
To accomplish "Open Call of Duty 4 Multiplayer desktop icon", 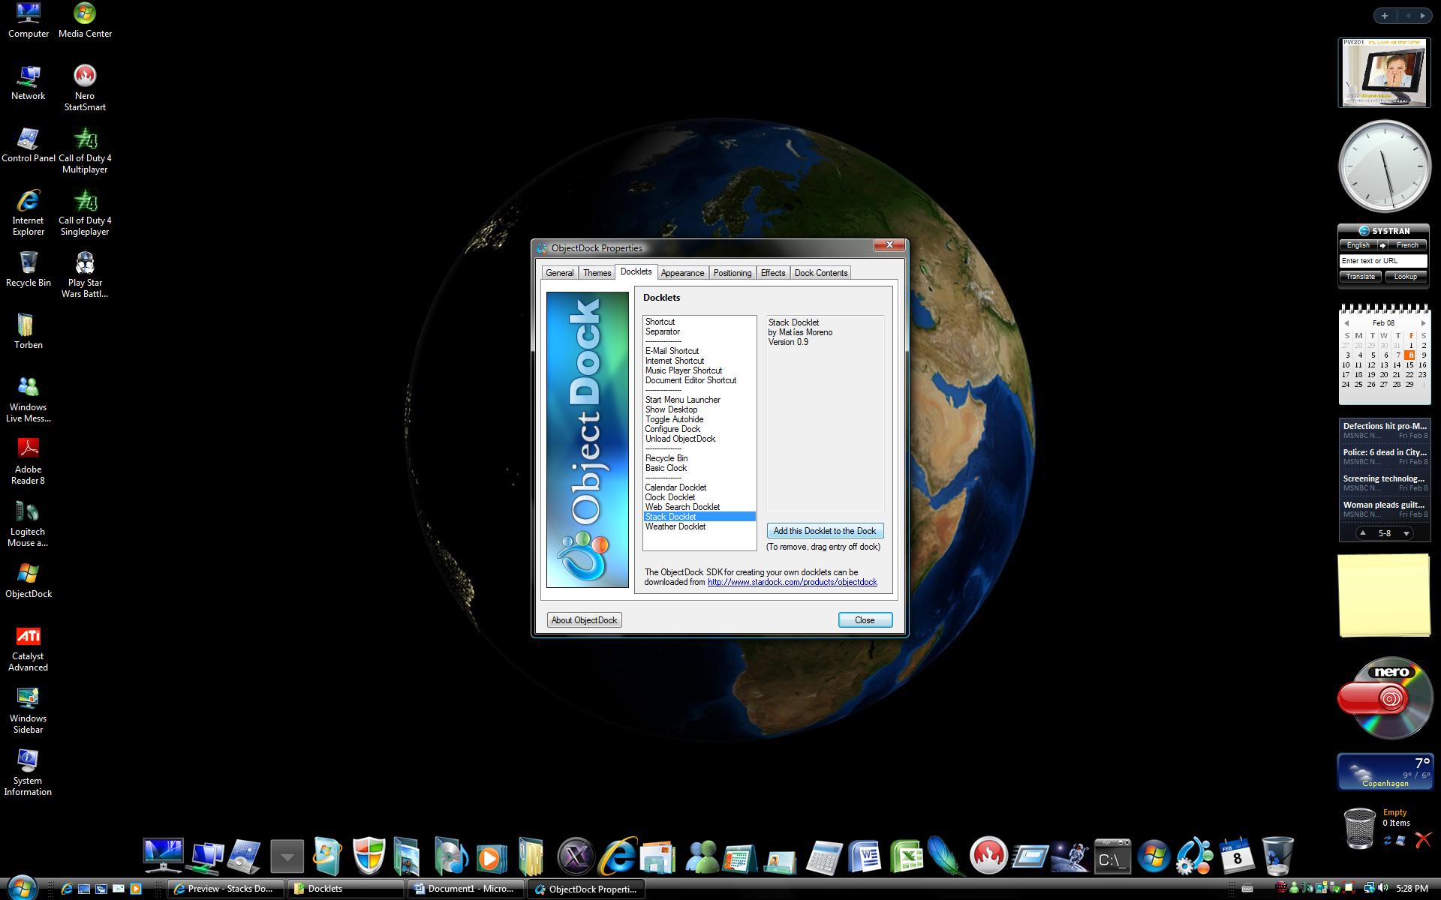I will coord(85,150).
